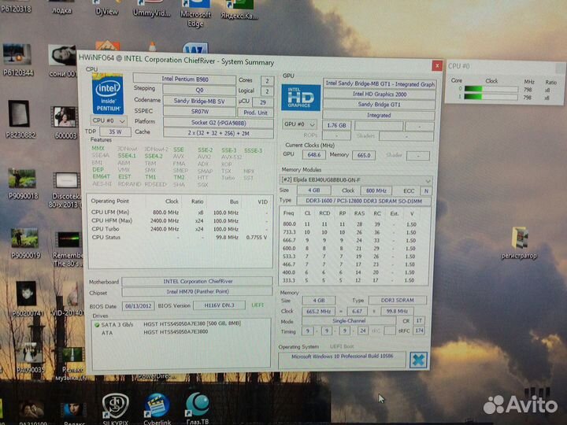Click the CPU HFM (Max) row

(180, 221)
